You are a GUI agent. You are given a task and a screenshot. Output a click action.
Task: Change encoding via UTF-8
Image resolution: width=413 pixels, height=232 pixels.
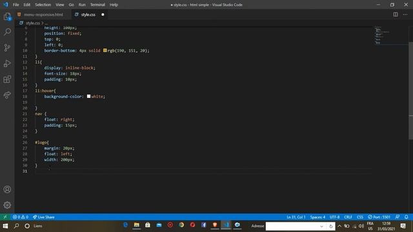tap(335, 217)
